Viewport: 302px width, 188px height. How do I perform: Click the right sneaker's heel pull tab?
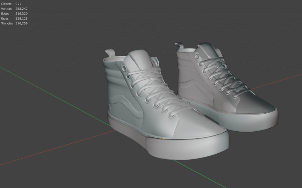pyautogui.click(x=179, y=45)
